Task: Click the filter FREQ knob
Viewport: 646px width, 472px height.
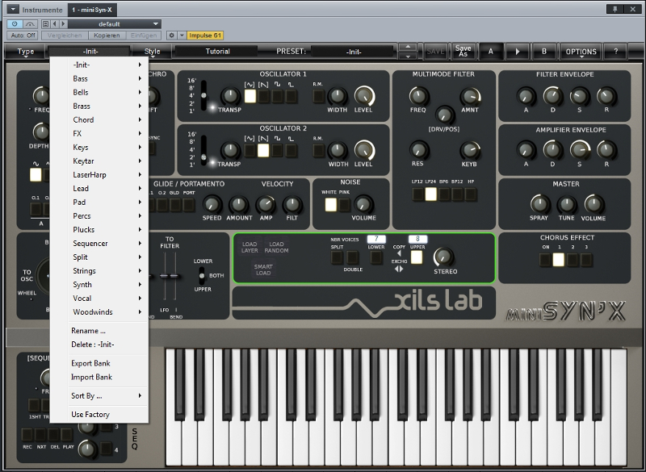Action: (x=418, y=96)
